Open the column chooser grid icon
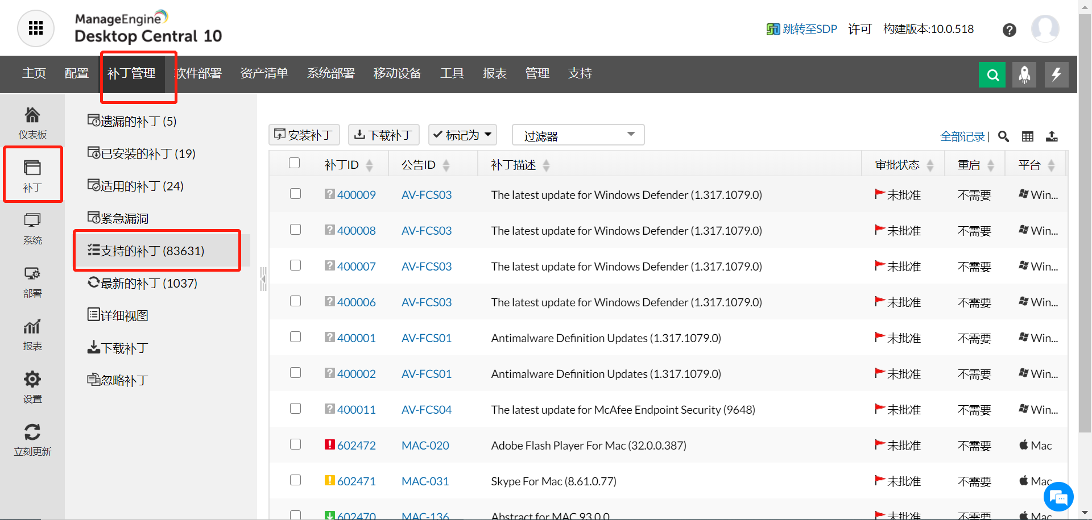The image size is (1092, 520). click(1028, 136)
